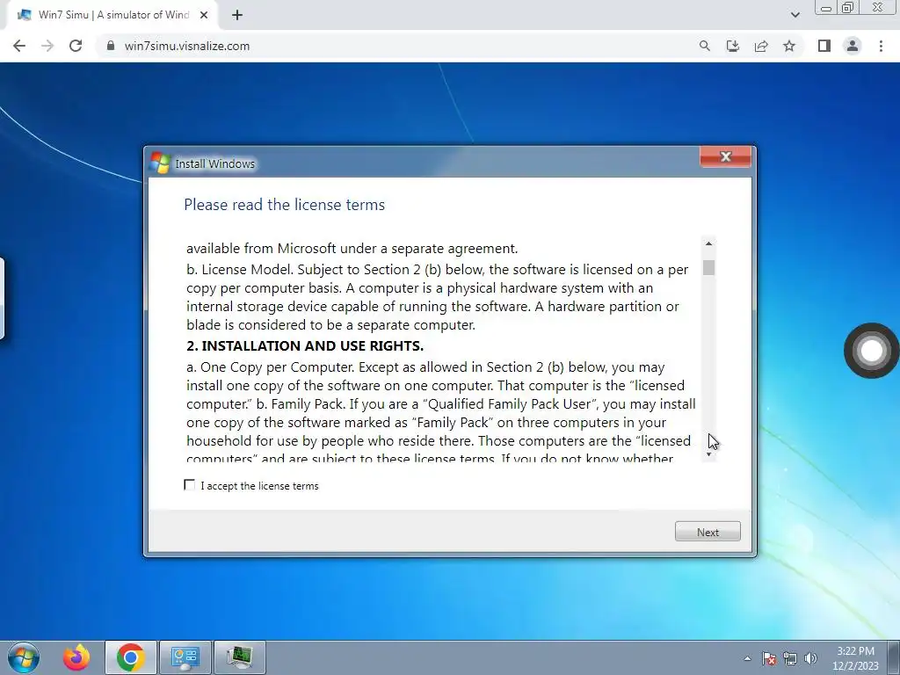
Task: Click the Install Windows logo icon in title bar
Action: pyautogui.click(x=160, y=163)
